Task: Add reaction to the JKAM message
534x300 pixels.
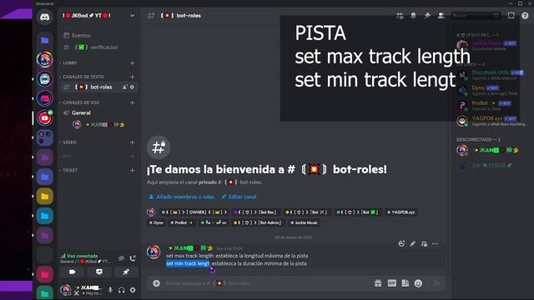Action: click(x=401, y=243)
